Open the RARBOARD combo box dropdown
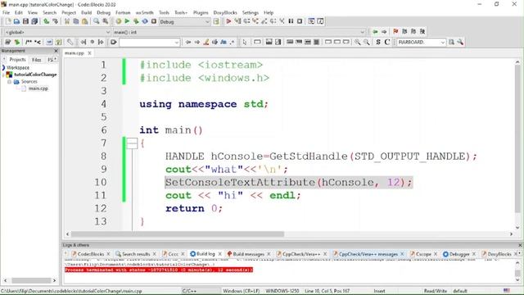Screen dimensions: 524x295 [442, 43]
